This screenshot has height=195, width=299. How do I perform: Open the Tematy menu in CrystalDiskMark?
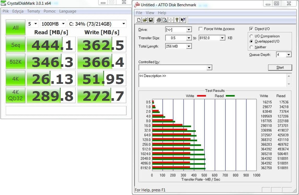[x=33, y=11]
